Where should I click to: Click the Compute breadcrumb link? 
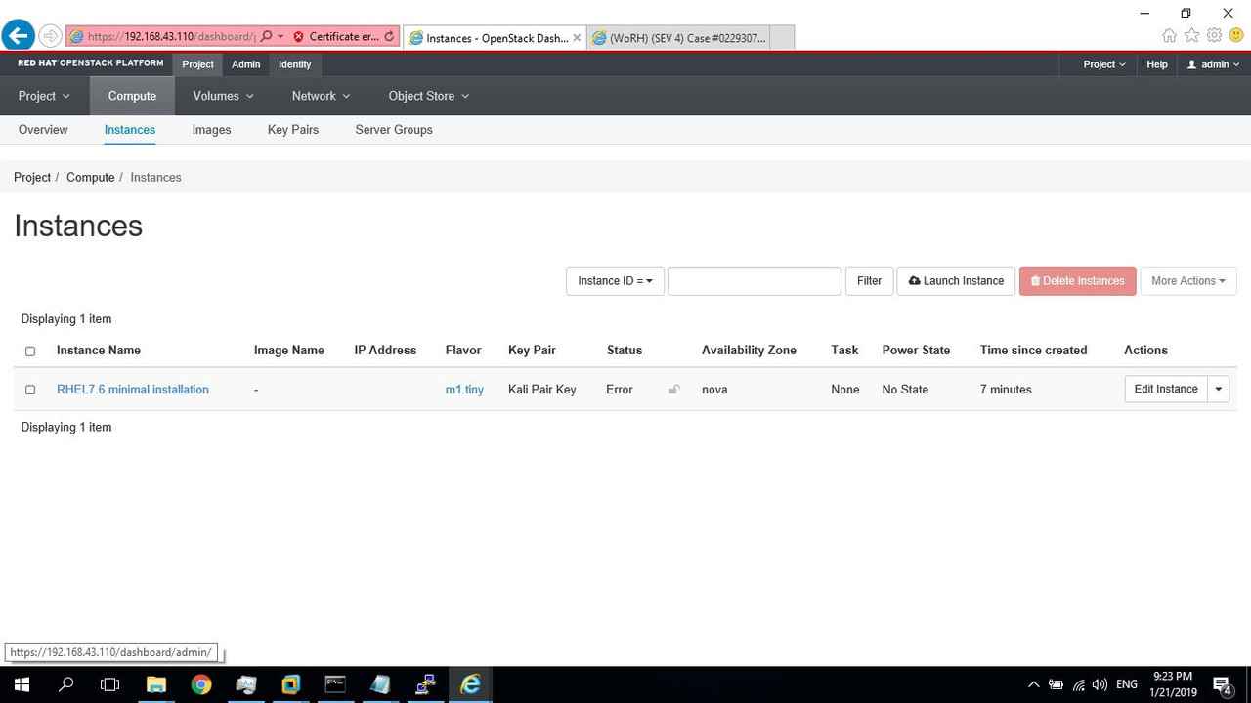click(91, 178)
